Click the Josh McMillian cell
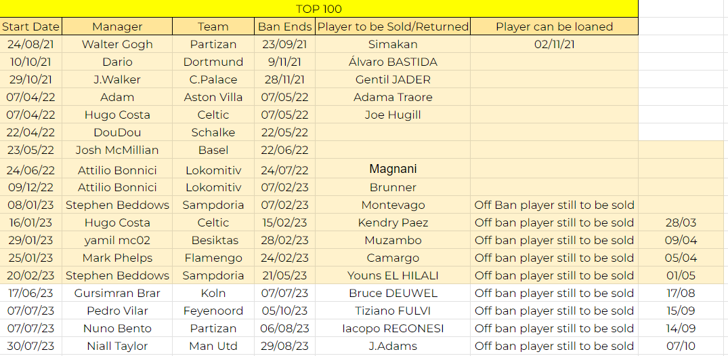The width and height of the screenshot is (728, 356). point(117,150)
